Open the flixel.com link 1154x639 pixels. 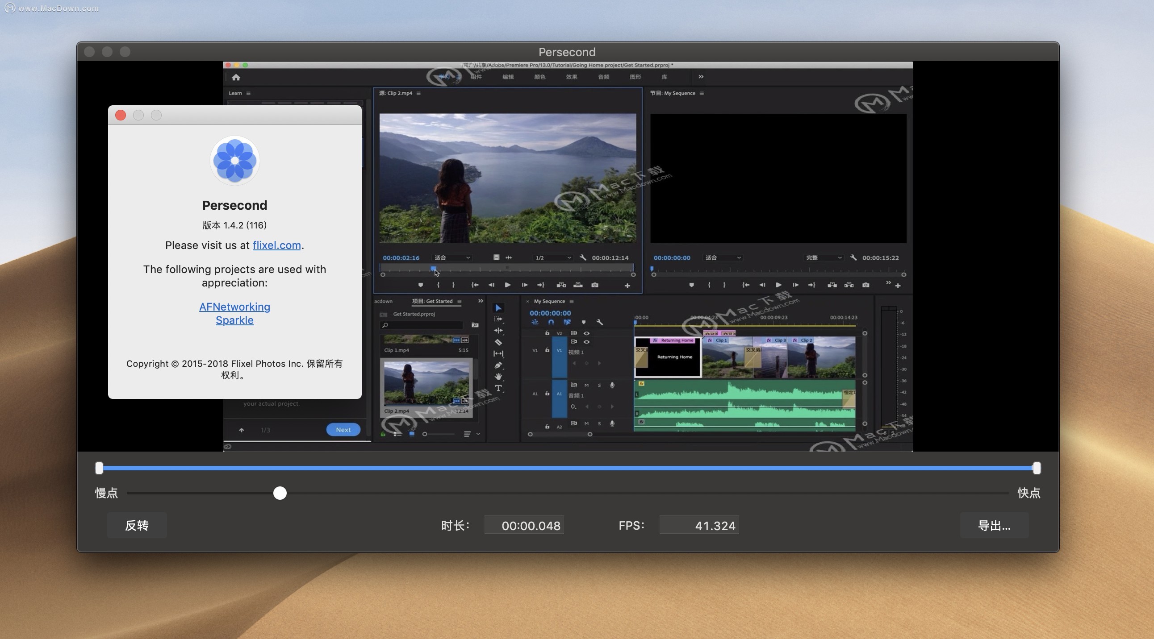click(276, 245)
